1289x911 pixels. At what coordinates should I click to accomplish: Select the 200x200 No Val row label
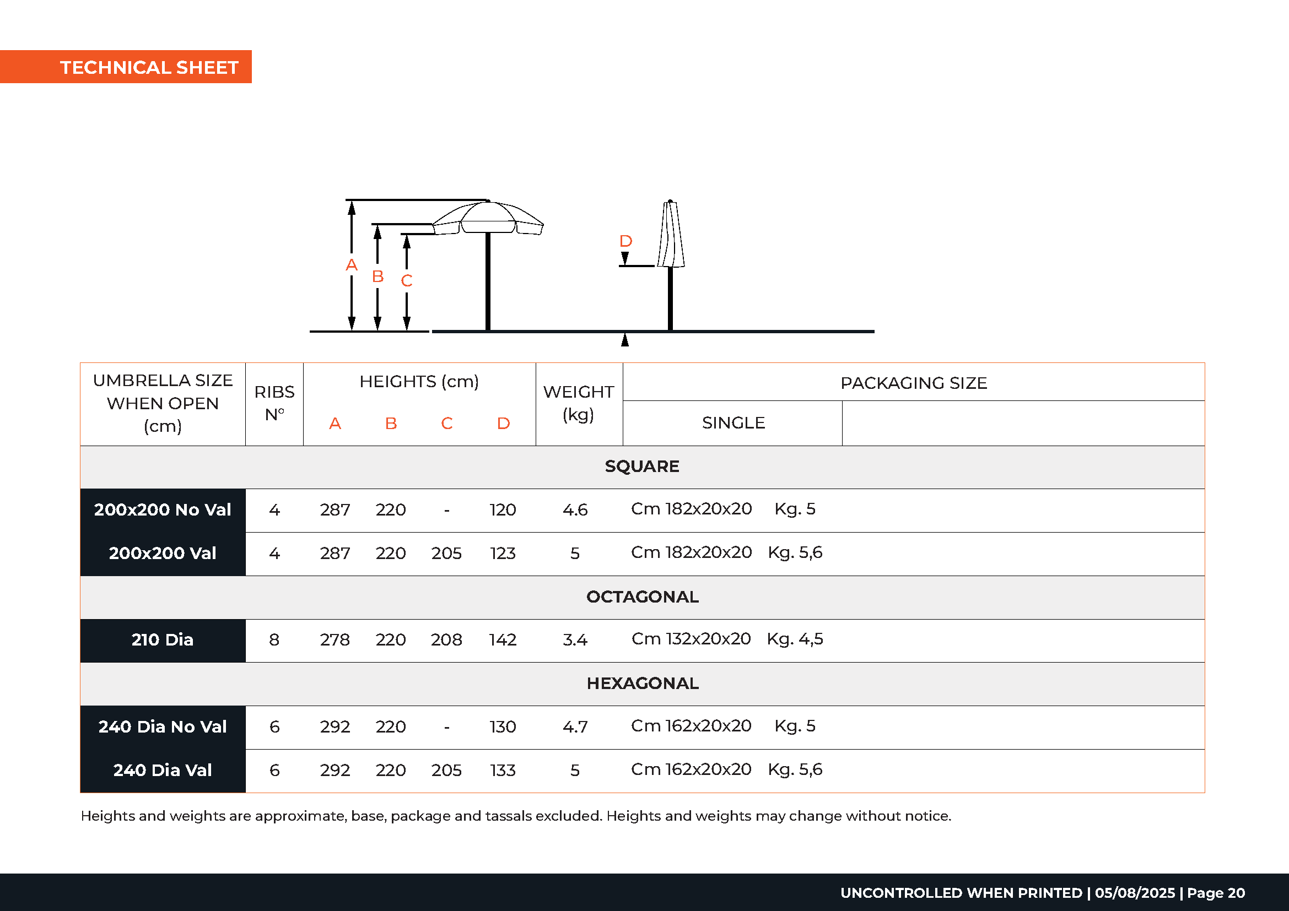tap(163, 509)
